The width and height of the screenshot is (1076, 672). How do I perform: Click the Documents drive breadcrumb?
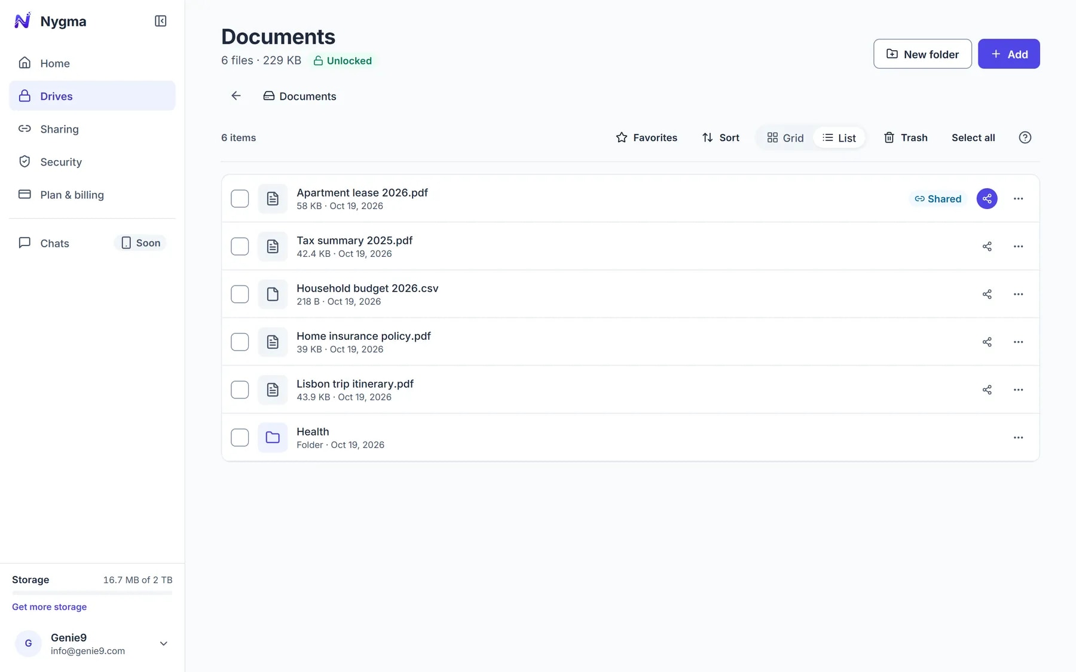(x=299, y=96)
